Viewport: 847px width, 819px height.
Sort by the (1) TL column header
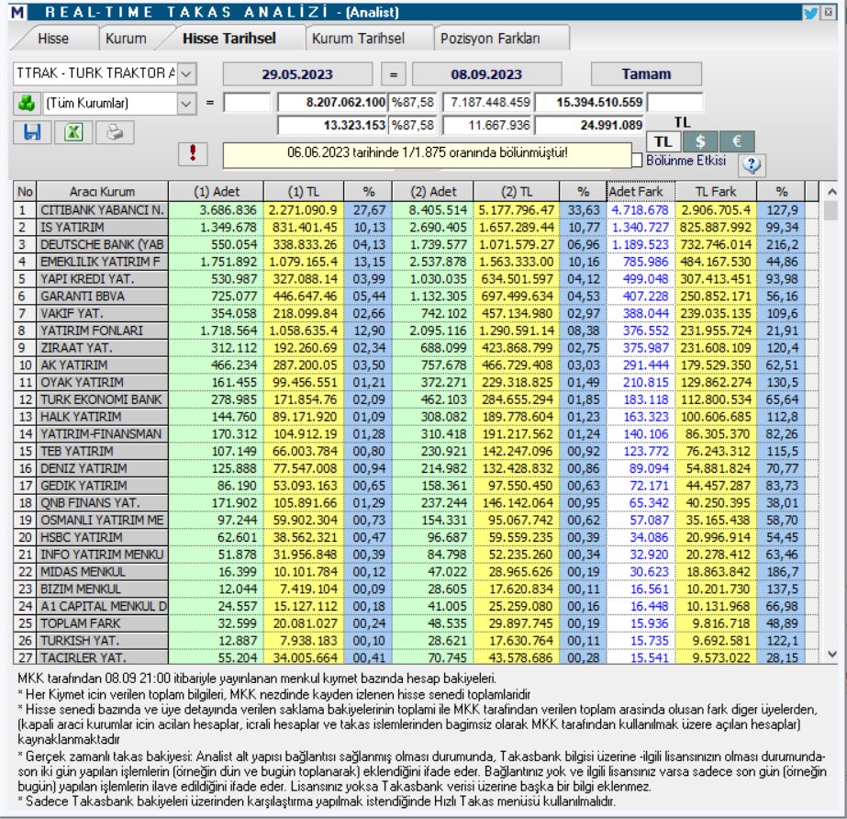(304, 191)
